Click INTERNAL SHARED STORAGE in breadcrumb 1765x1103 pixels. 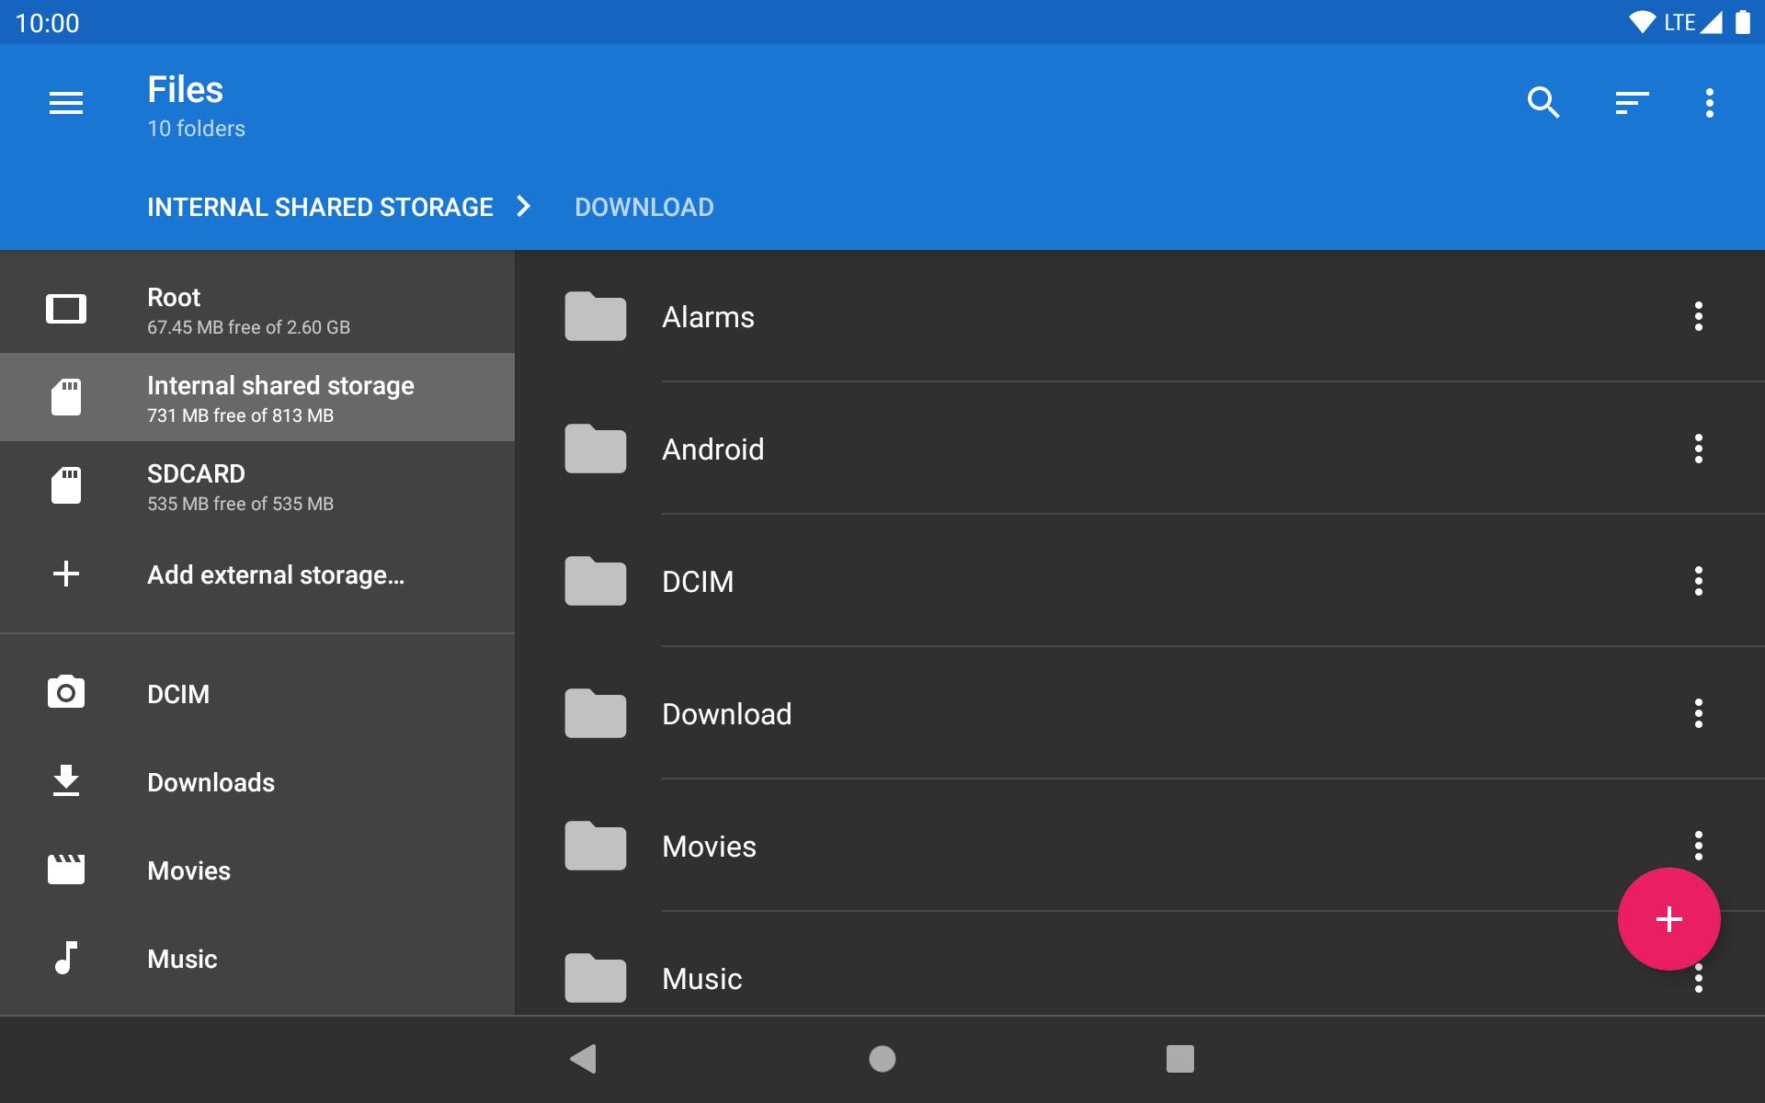320,207
